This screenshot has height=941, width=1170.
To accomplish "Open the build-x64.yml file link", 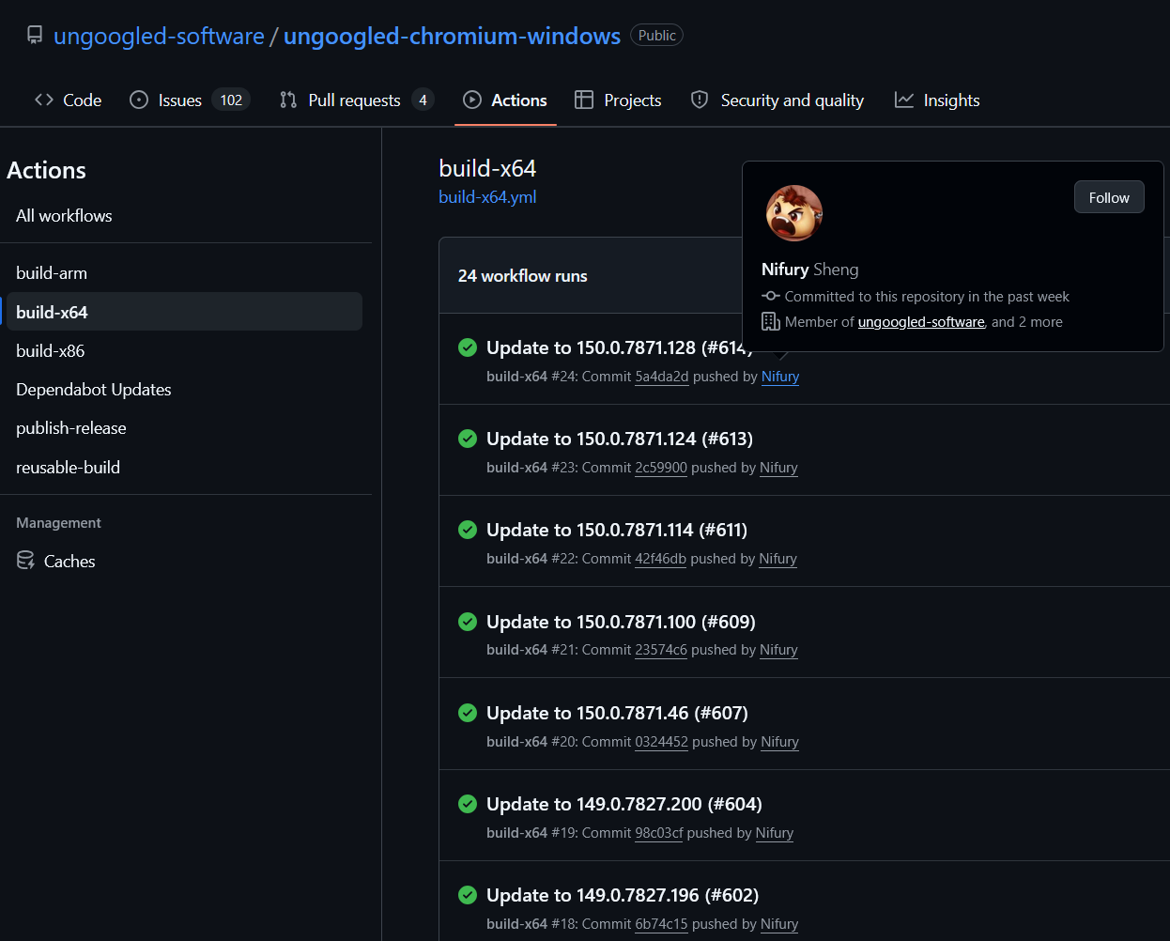I will 487,197.
